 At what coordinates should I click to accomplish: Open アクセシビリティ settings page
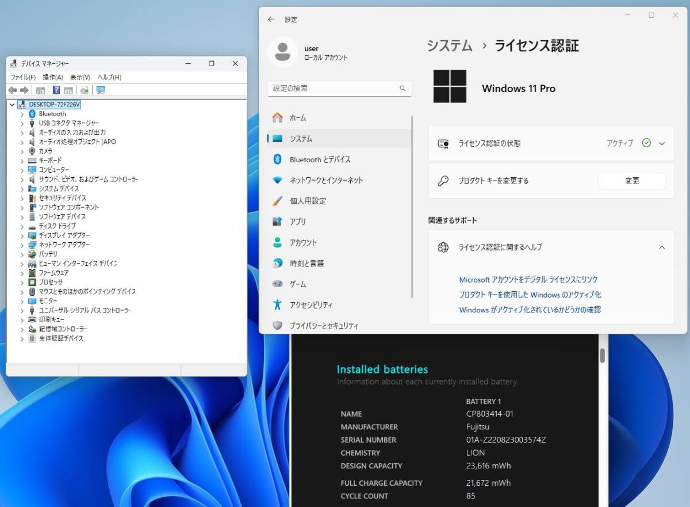point(339,305)
